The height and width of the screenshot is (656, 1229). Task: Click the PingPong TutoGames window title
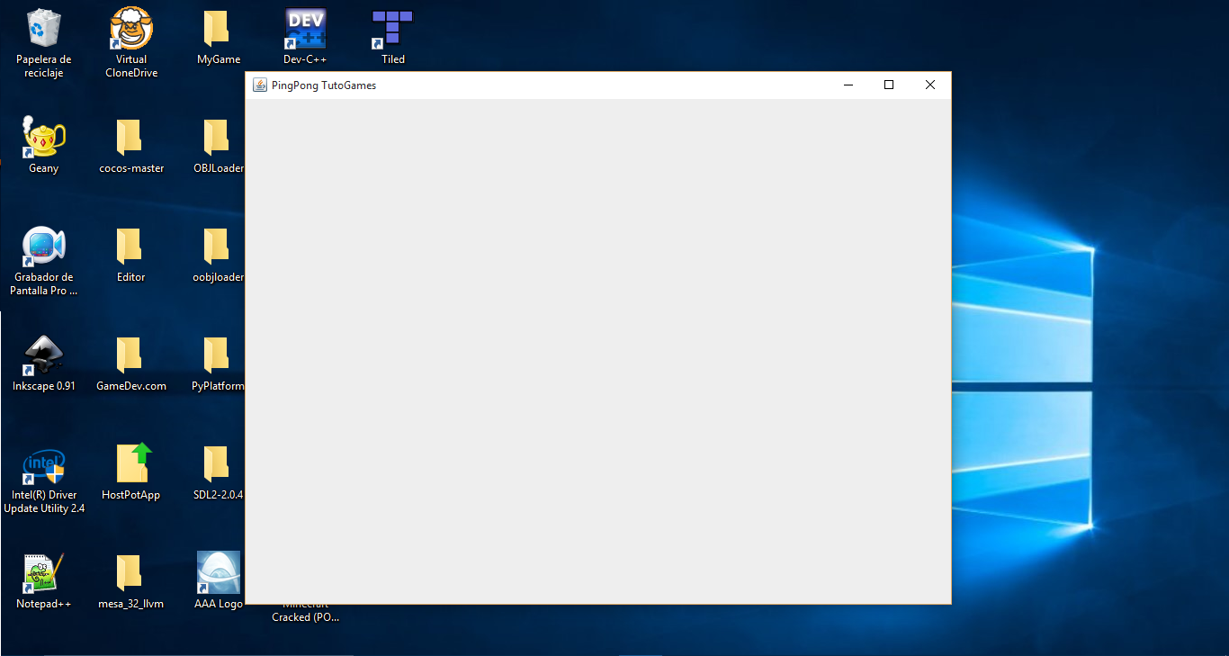click(x=324, y=85)
